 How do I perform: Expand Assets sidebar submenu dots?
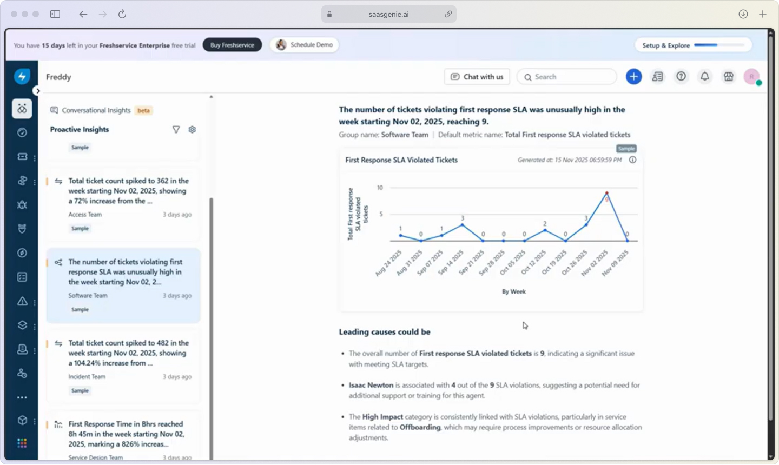pyautogui.click(x=35, y=326)
